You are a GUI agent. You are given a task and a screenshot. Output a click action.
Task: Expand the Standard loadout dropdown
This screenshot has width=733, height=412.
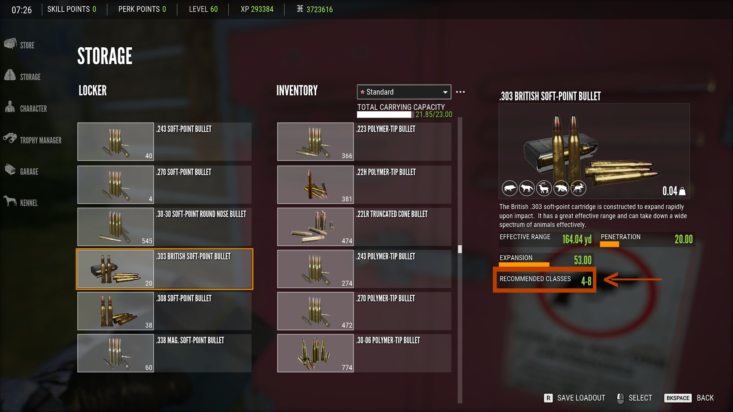point(404,92)
